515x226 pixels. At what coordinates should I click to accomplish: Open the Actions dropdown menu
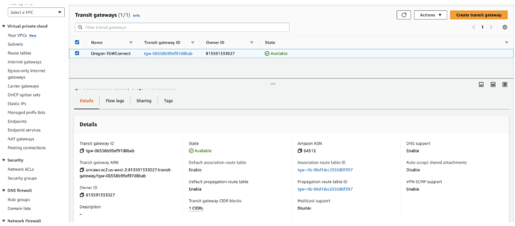(430, 15)
